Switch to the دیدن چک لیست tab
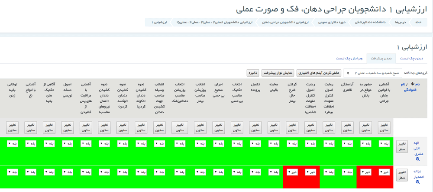The height and width of the screenshot is (192, 433). tap(411, 58)
